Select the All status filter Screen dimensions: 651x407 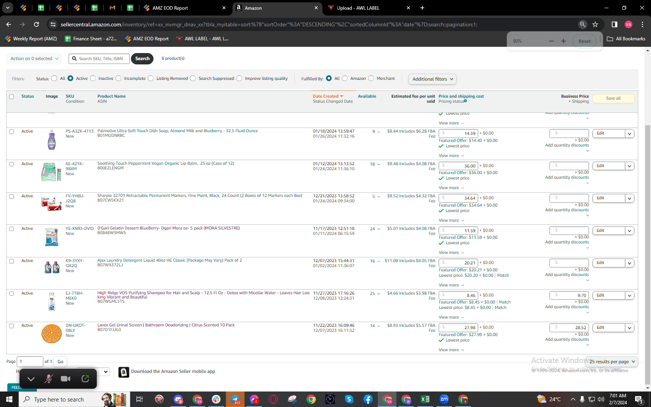click(x=54, y=78)
